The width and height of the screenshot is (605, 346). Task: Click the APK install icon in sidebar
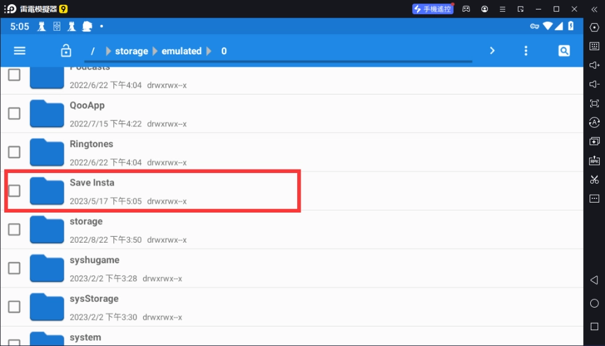(x=594, y=161)
